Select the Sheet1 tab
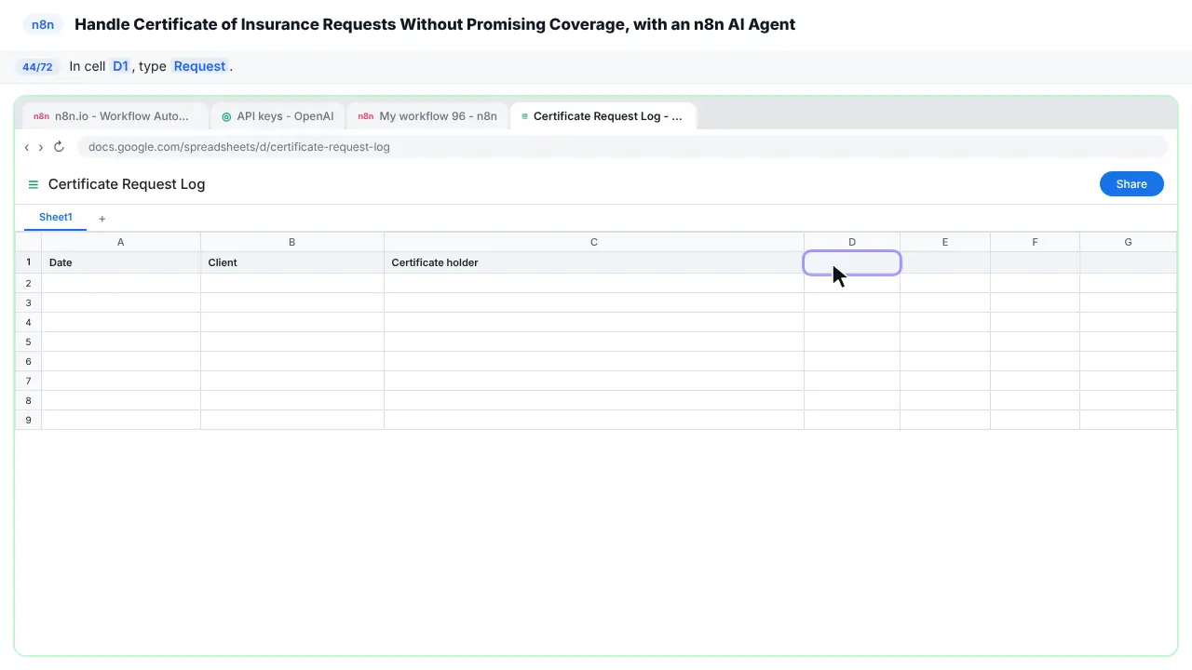 coord(56,217)
